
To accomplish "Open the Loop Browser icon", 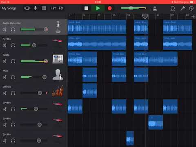I will pyautogui.click(x=173, y=9).
